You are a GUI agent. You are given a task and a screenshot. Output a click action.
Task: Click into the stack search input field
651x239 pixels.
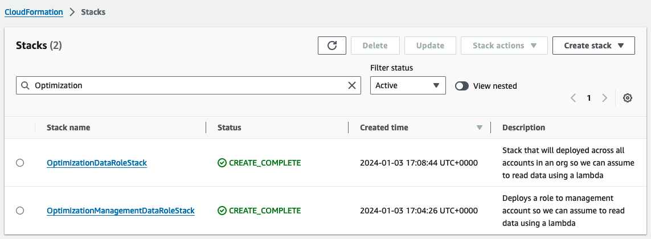coord(188,85)
